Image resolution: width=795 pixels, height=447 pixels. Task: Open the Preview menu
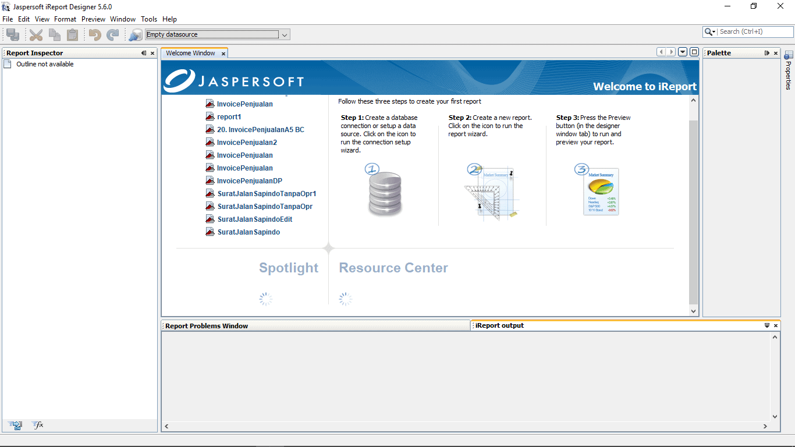point(93,19)
